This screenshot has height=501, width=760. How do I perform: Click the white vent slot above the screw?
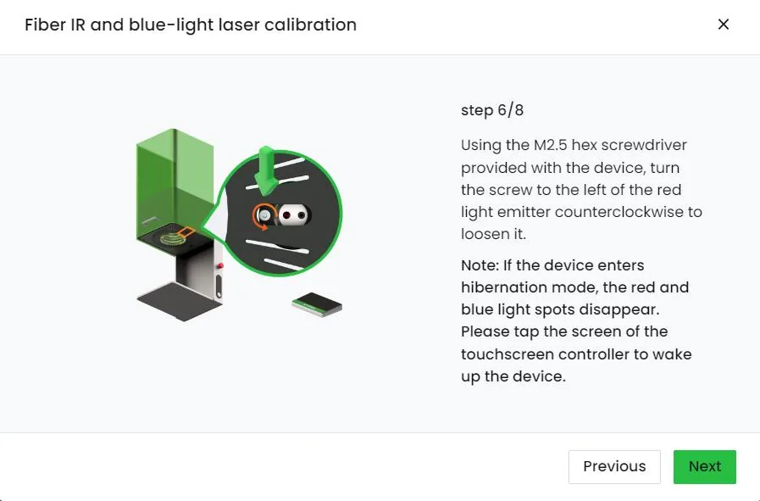click(x=278, y=182)
